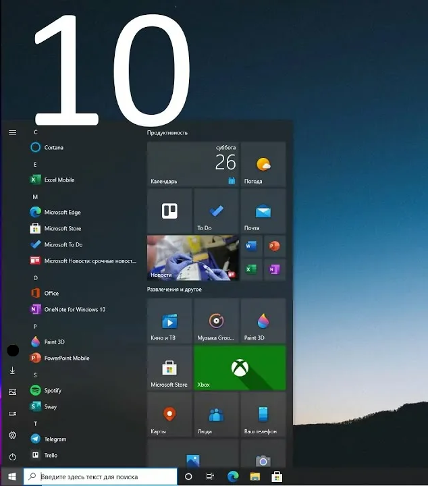Jump to letter P section header
The height and width of the screenshot is (486, 428).
(x=35, y=327)
